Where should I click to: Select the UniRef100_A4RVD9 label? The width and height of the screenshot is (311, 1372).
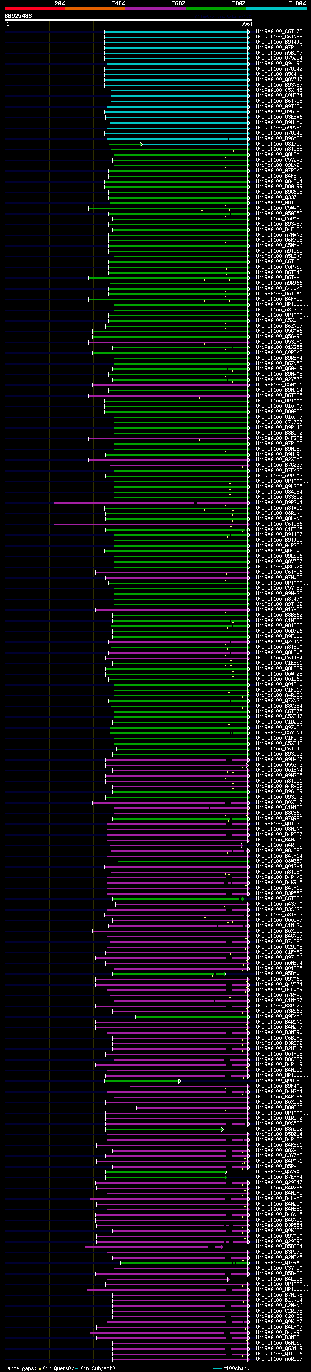pos(279,787)
